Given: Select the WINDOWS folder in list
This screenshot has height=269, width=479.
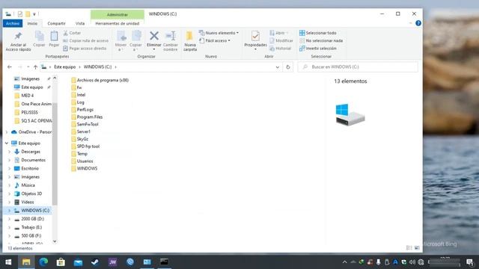Looking at the screenshot, I should pyautogui.click(x=85, y=168).
